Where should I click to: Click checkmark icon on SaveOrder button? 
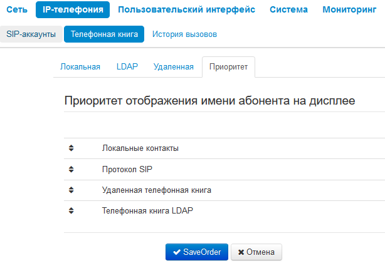coord(177,252)
